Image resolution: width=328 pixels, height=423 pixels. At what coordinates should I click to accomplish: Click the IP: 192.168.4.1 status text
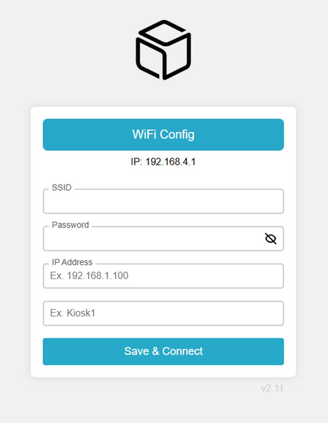coord(163,162)
